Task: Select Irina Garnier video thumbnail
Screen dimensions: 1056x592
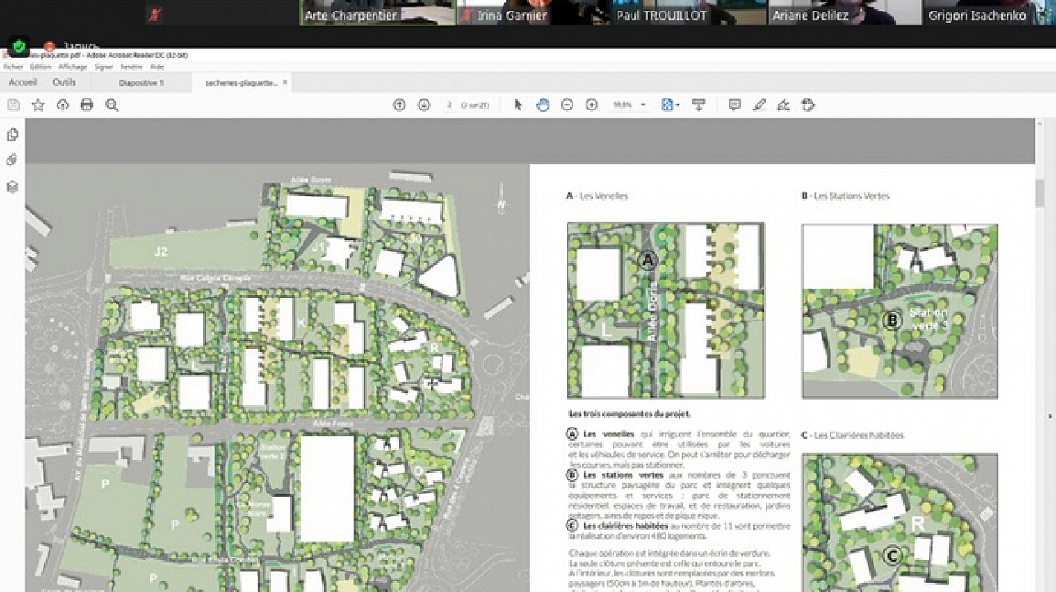Action: pos(533,12)
